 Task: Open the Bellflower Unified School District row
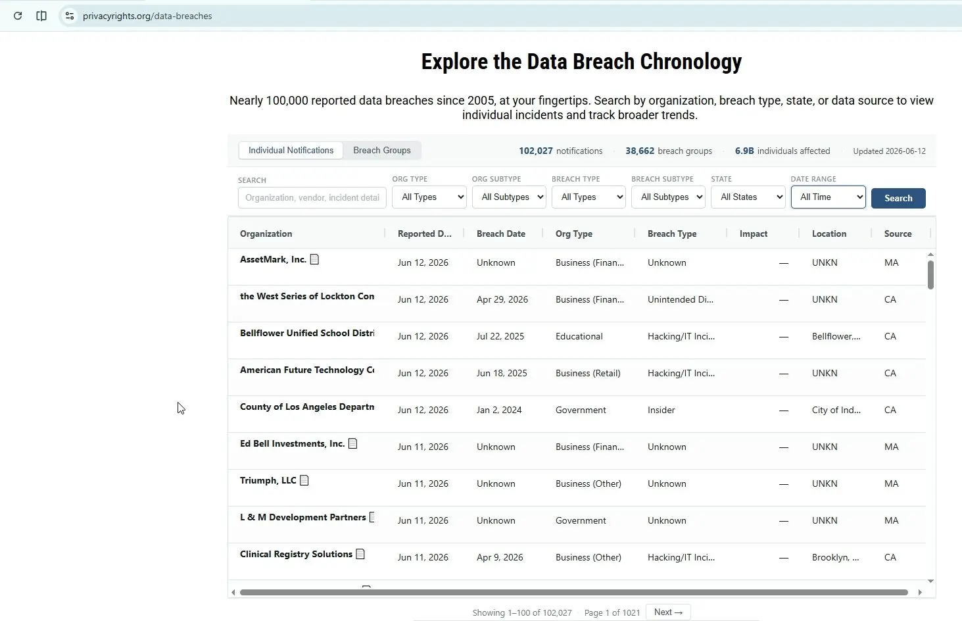577,340
